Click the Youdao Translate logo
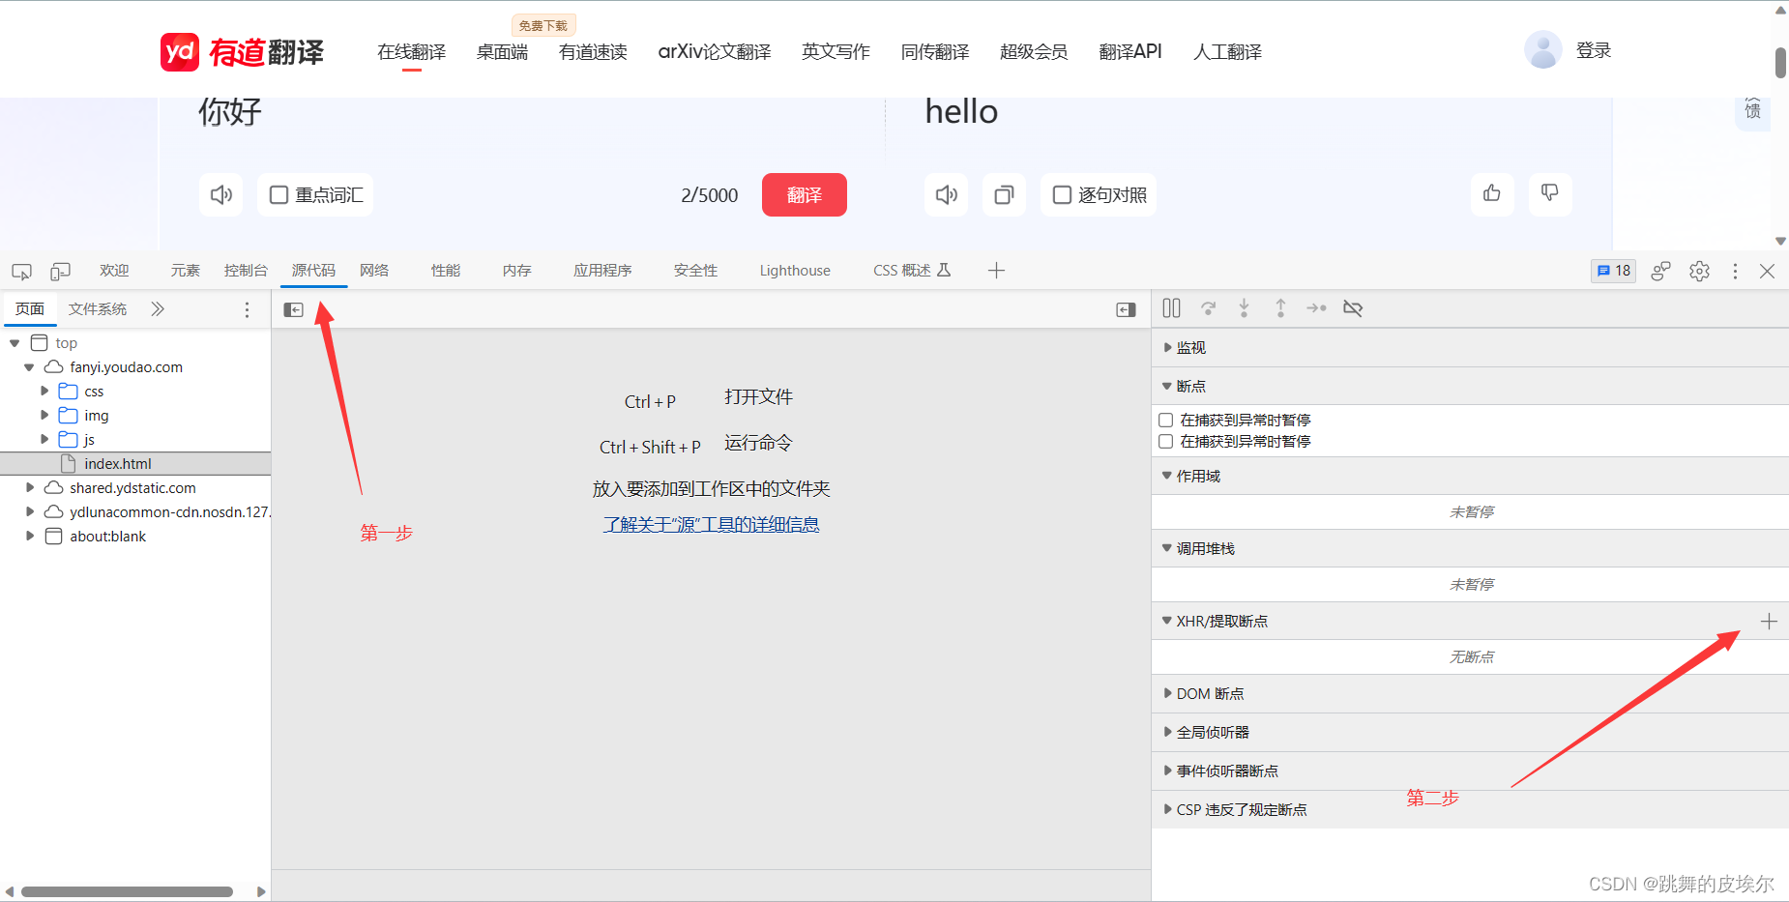Screen dimensions: 1789x902 tap(243, 51)
